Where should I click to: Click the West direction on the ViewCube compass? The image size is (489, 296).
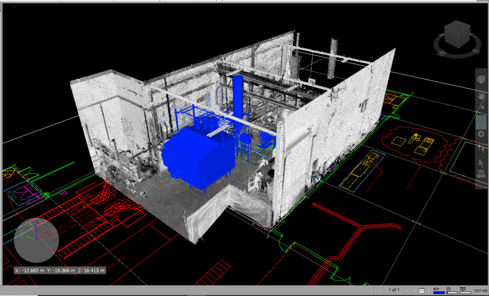(443, 52)
